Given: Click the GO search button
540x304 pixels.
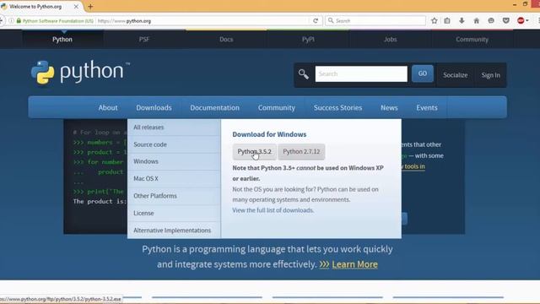Looking at the screenshot, I should tap(422, 73).
